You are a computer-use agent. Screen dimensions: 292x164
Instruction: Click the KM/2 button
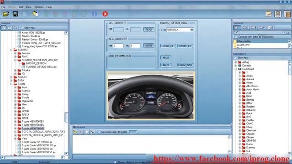click(166, 58)
